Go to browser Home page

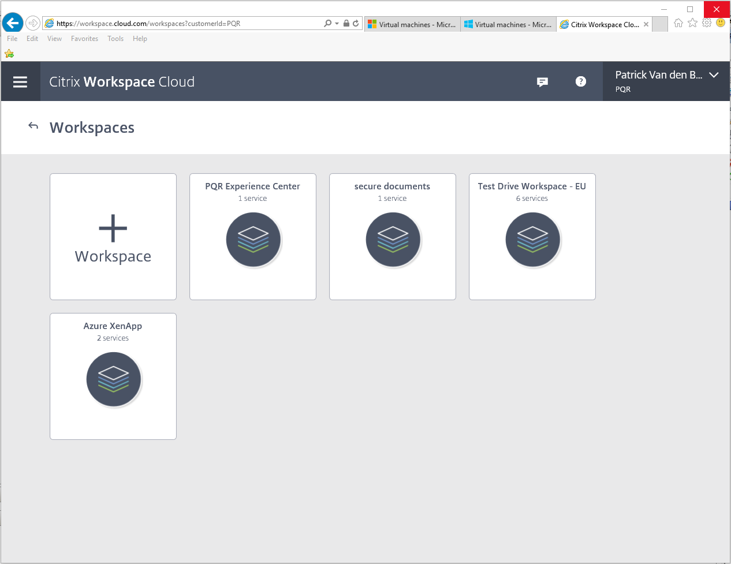point(678,23)
